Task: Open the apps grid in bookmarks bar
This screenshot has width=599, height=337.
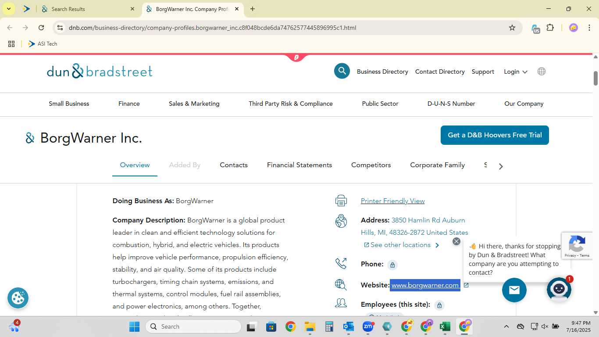Action: pos(11,44)
